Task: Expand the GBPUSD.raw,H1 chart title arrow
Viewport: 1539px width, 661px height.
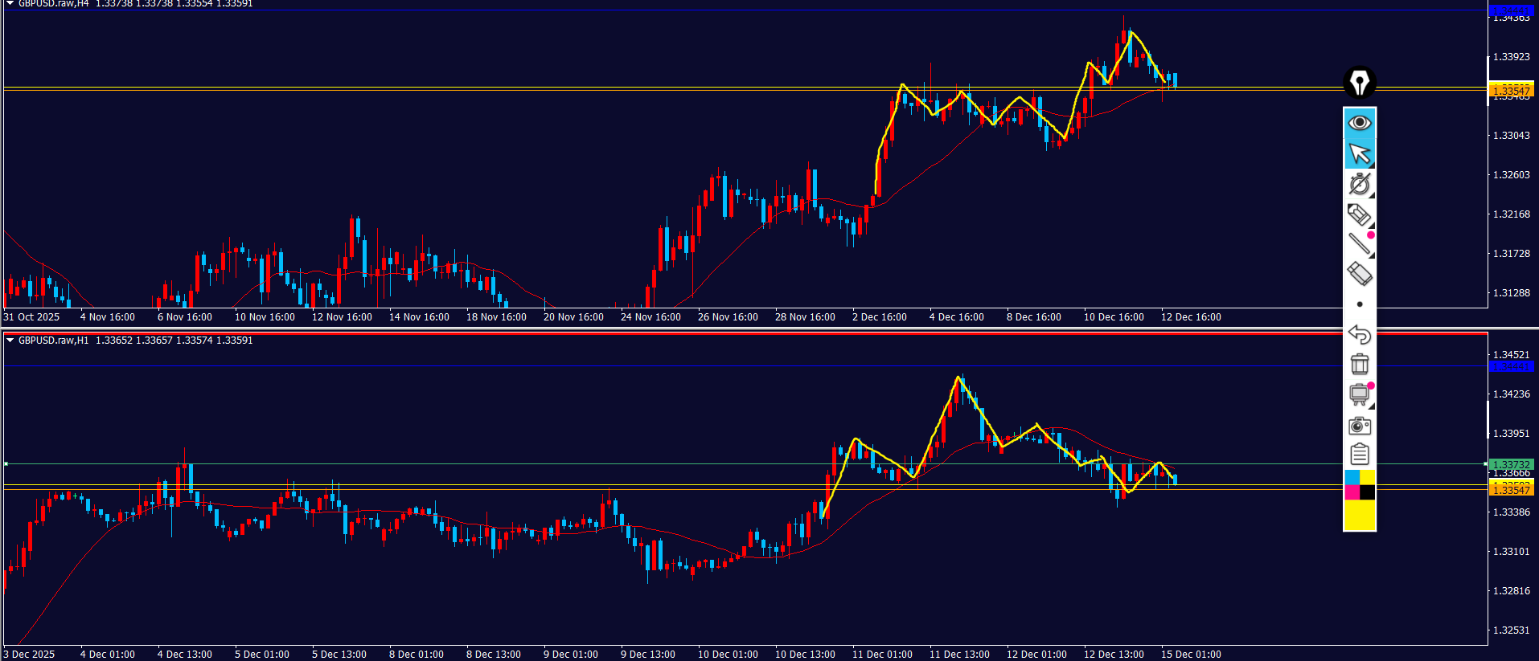Action: 10,341
